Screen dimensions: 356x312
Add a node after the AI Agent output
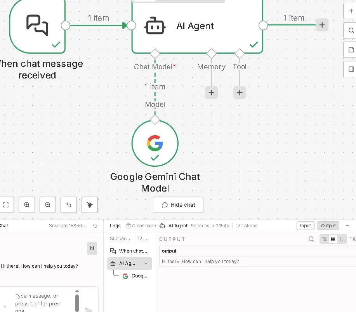(x=322, y=25)
